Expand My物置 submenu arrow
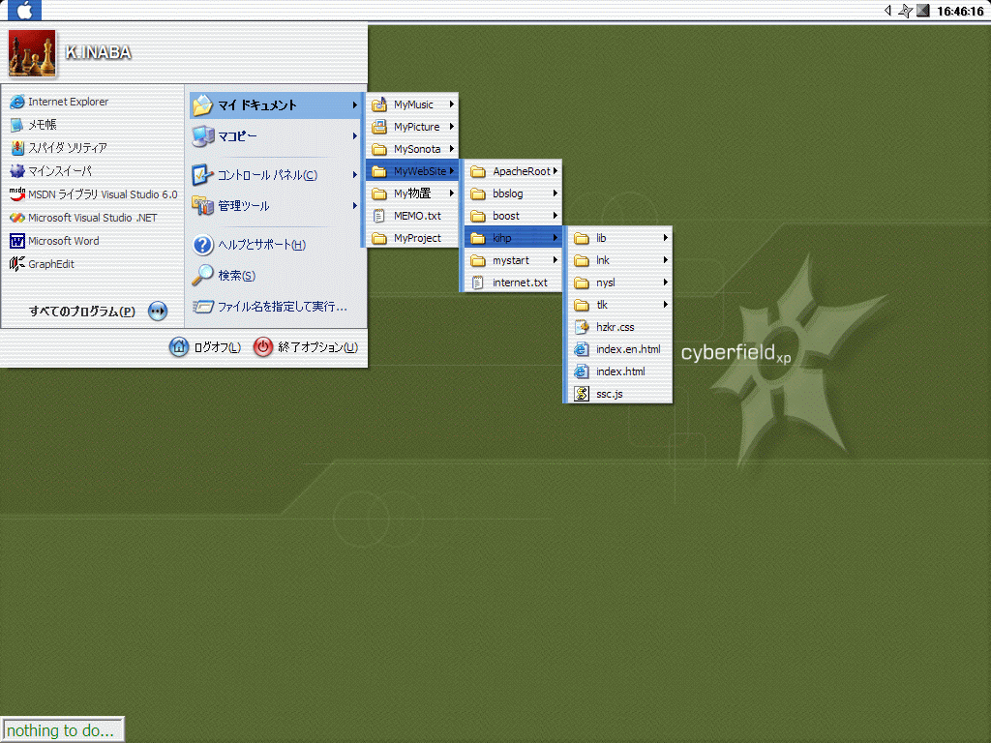 coord(451,193)
